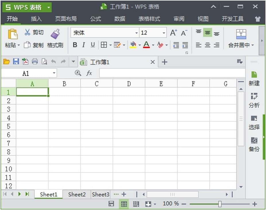Toggle underline formatting
The image size is (266, 210).
point(92,45)
